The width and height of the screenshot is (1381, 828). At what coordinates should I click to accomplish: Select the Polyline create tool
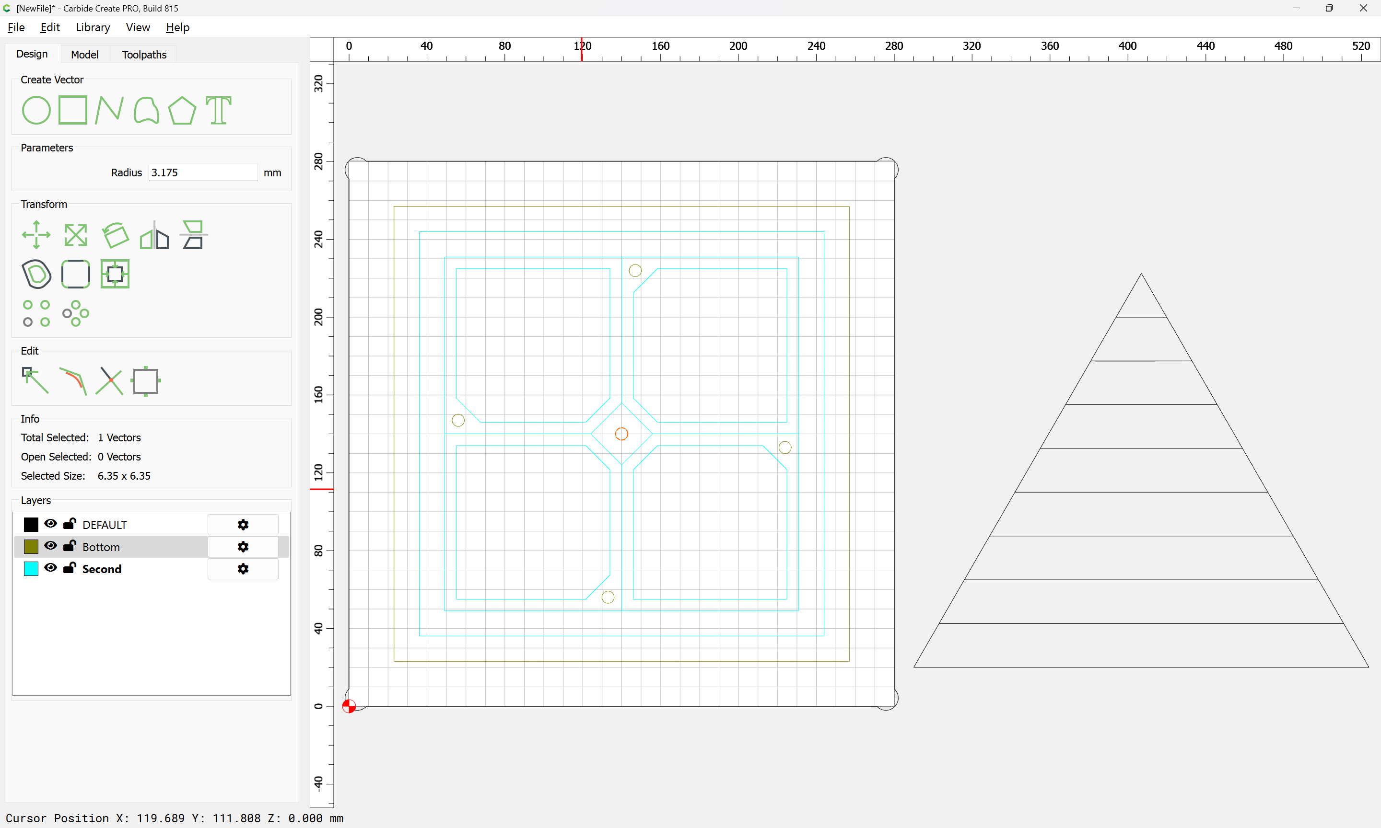tap(109, 110)
